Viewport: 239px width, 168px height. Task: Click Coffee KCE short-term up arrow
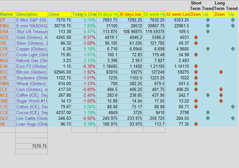tap(208, 95)
